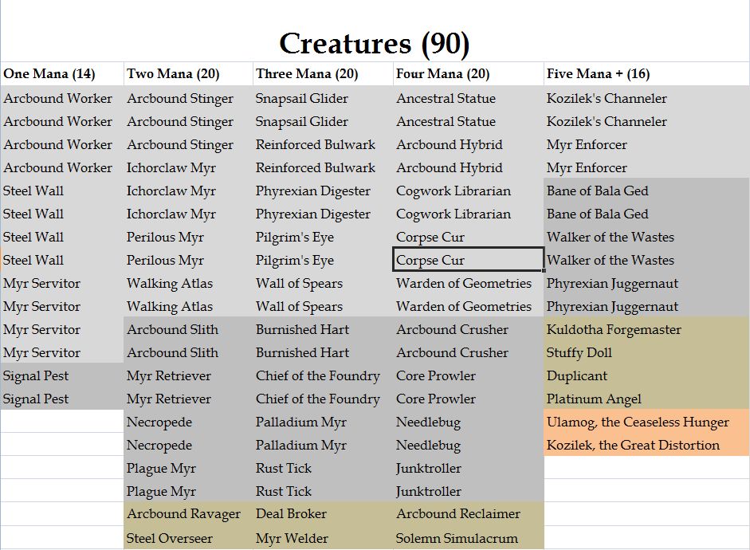Select the Deal Broker cell

(324, 513)
